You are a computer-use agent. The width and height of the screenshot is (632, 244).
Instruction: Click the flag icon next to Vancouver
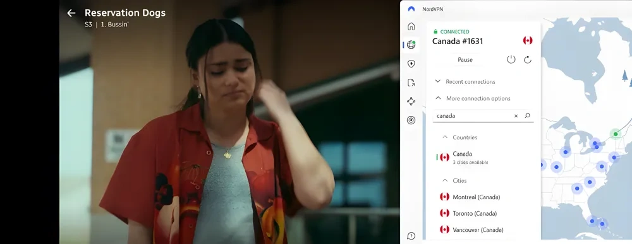(x=444, y=230)
